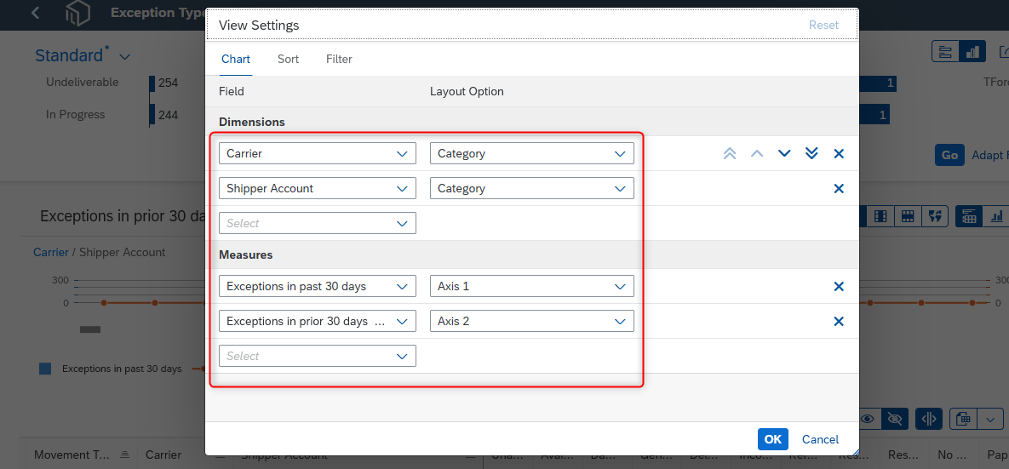The width and height of the screenshot is (1009, 469).
Task: Click the Undeliverable bar label
Action: [x=83, y=83]
